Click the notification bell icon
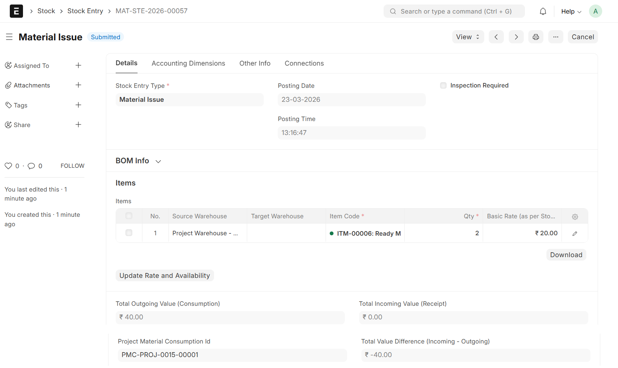The image size is (618, 368). (x=543, y=11)
